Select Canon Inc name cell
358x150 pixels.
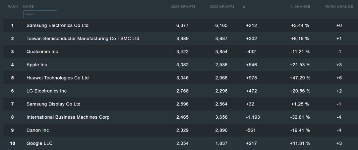[38, 131]
